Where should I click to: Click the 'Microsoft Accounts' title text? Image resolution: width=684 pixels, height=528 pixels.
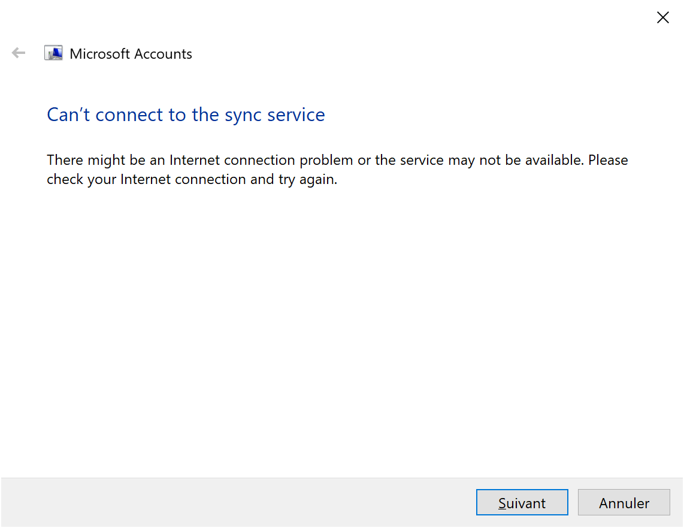(131, 54)
